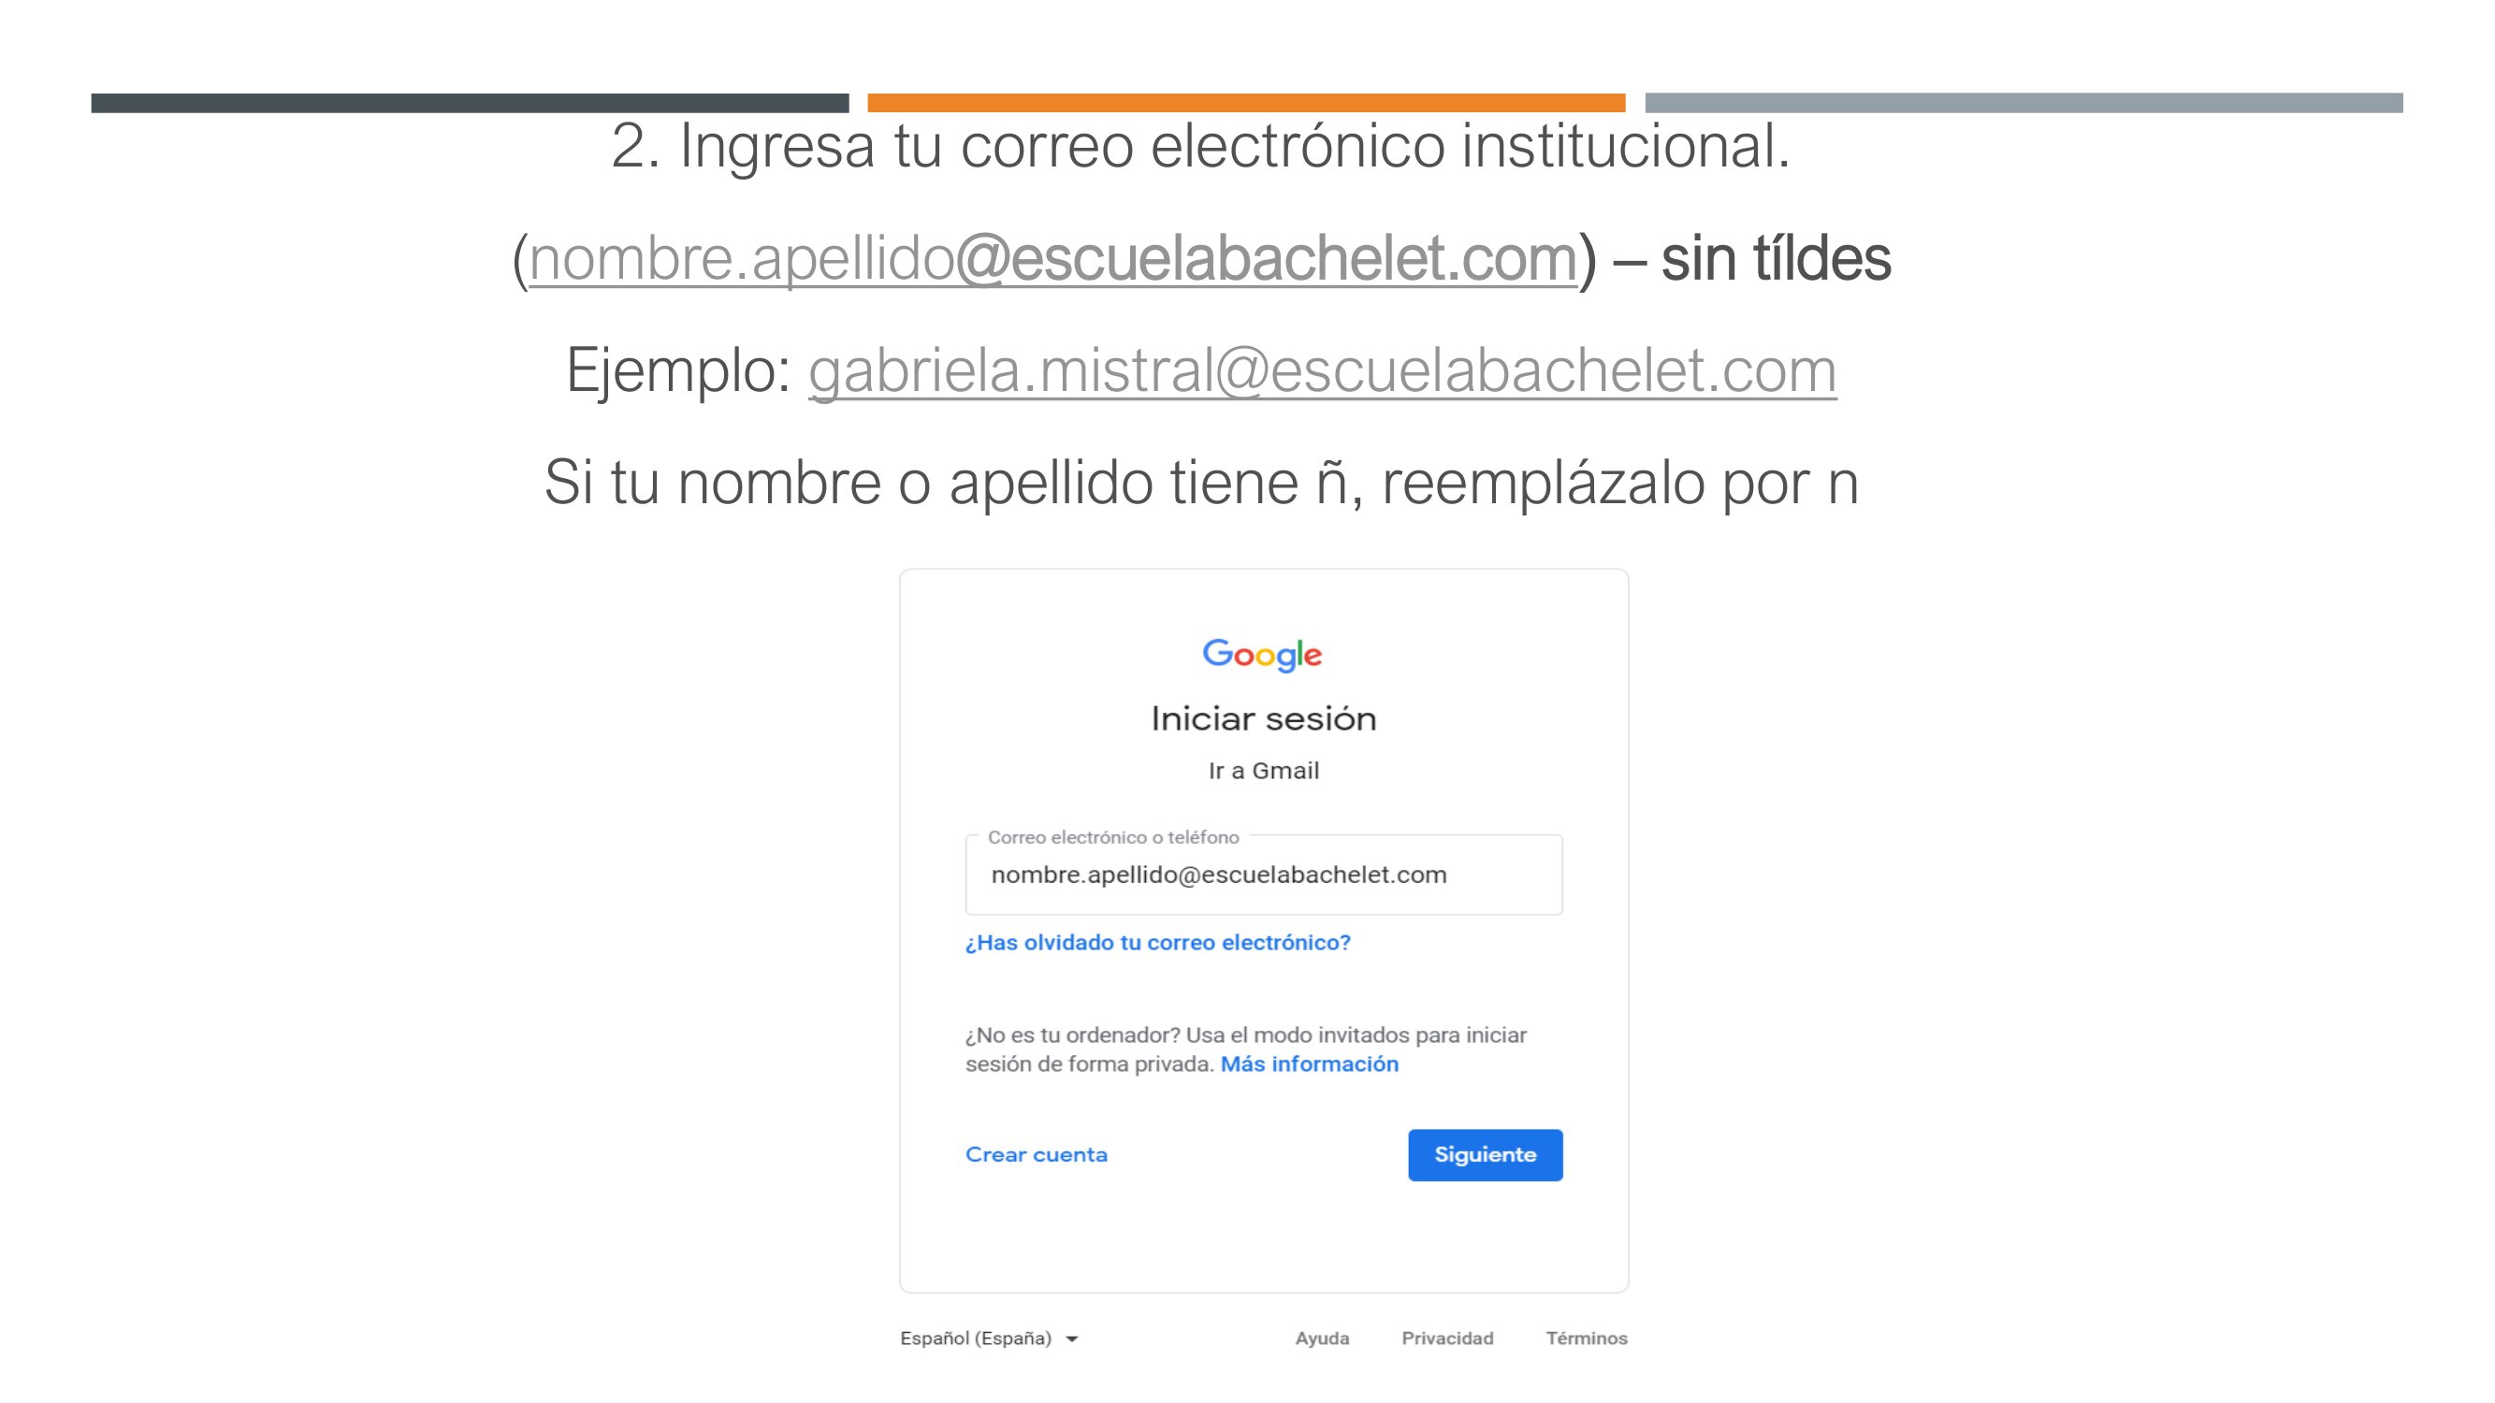Click the email or phone input field

[x=1263, y=875]
